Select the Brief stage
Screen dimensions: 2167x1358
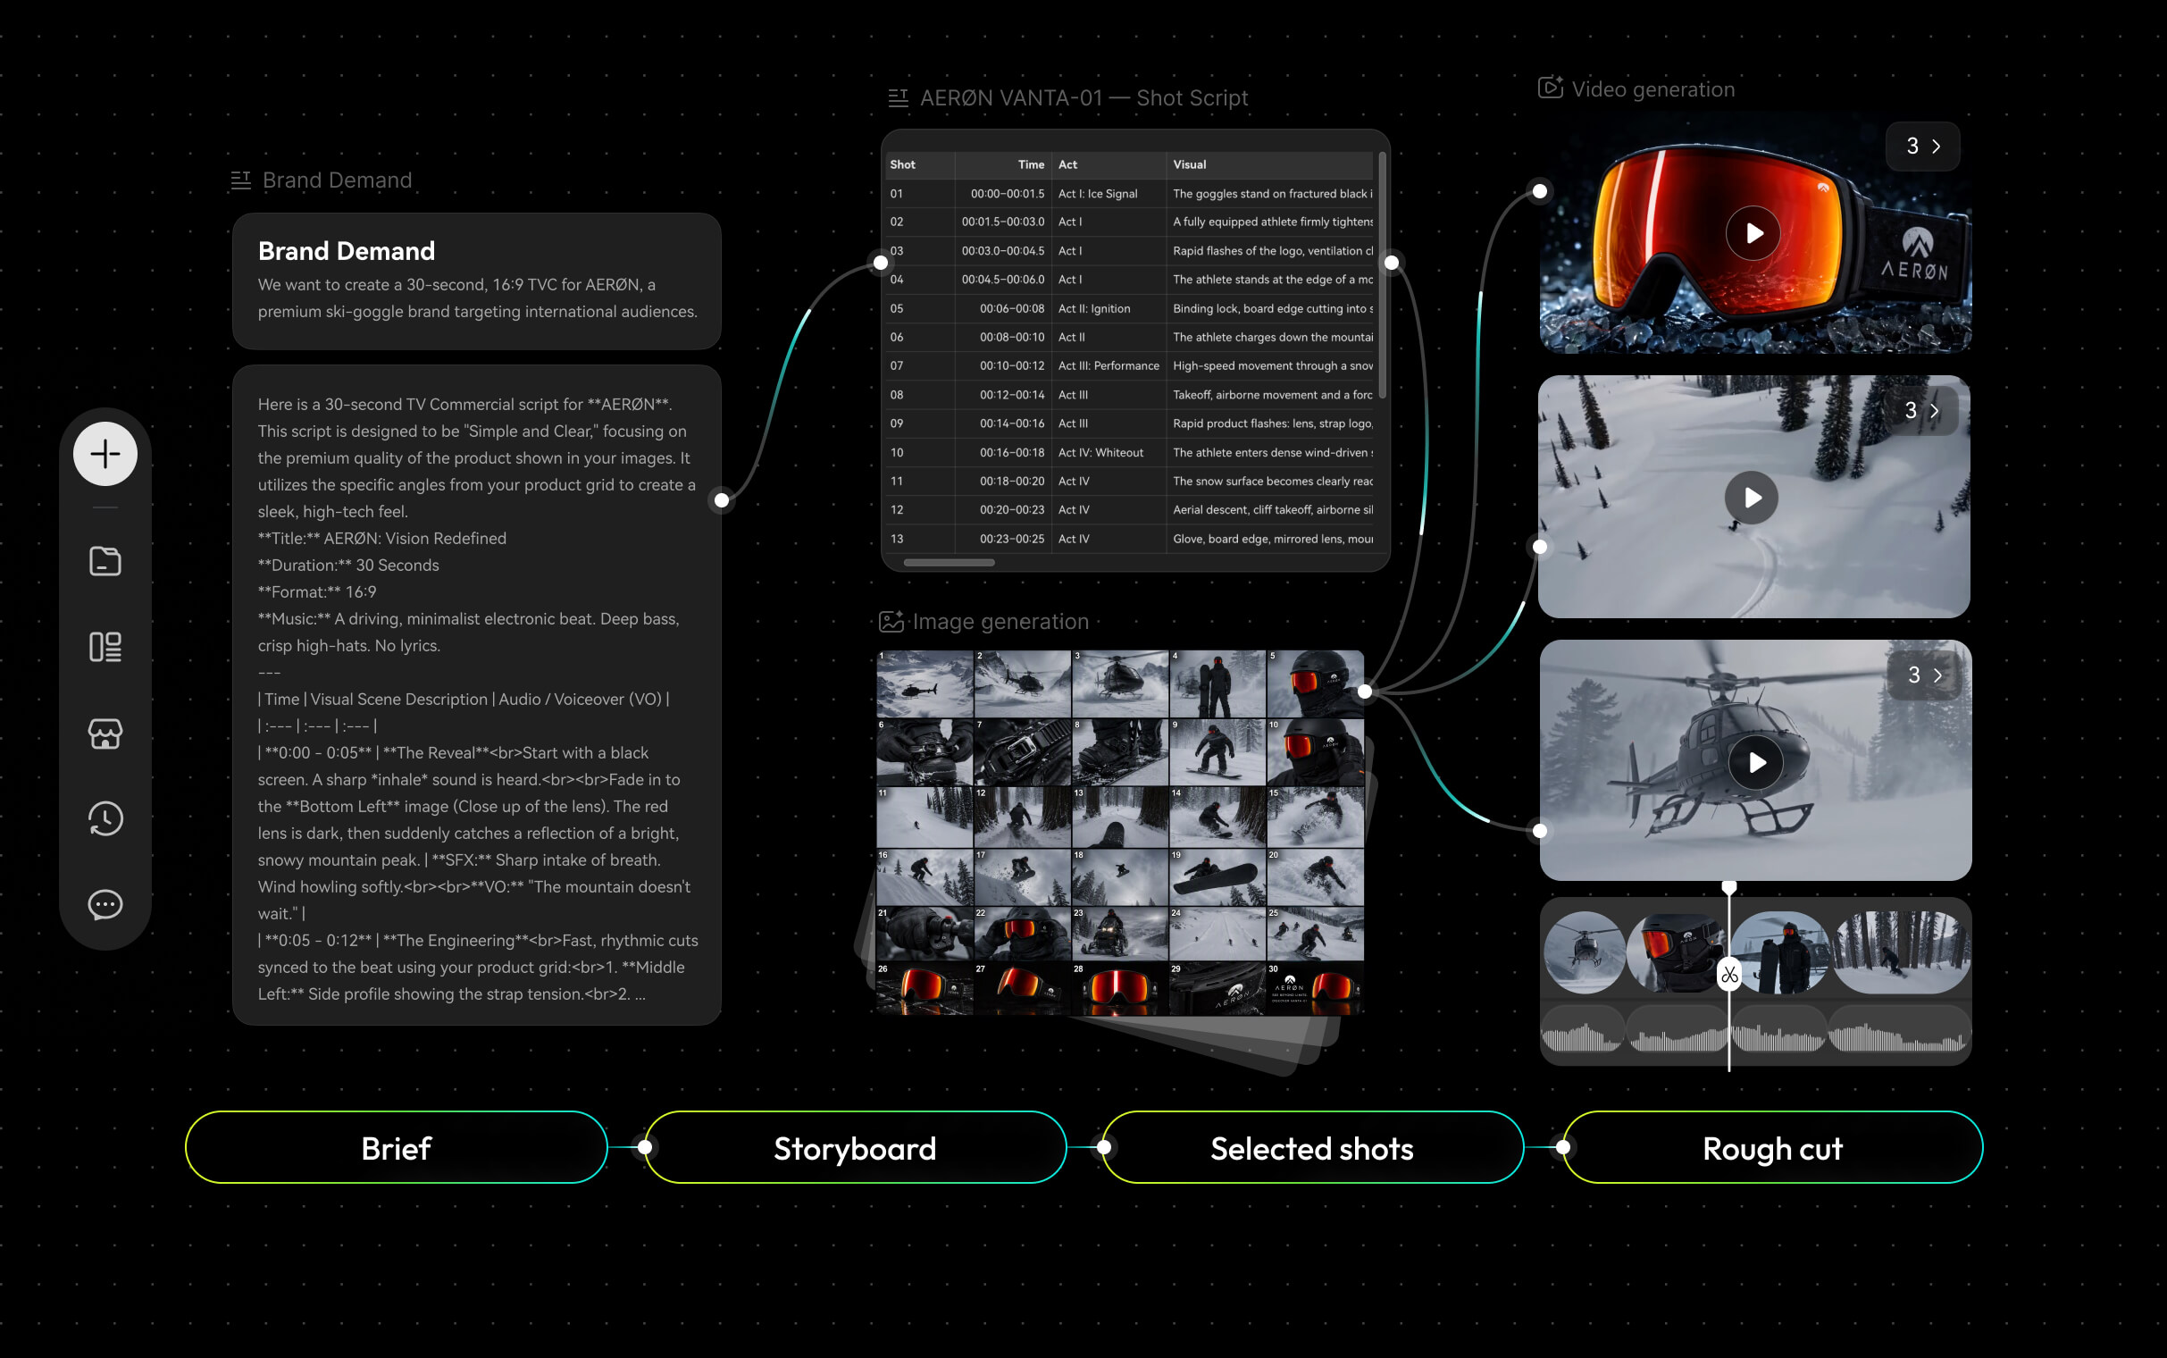click(x=396, y=1148)
